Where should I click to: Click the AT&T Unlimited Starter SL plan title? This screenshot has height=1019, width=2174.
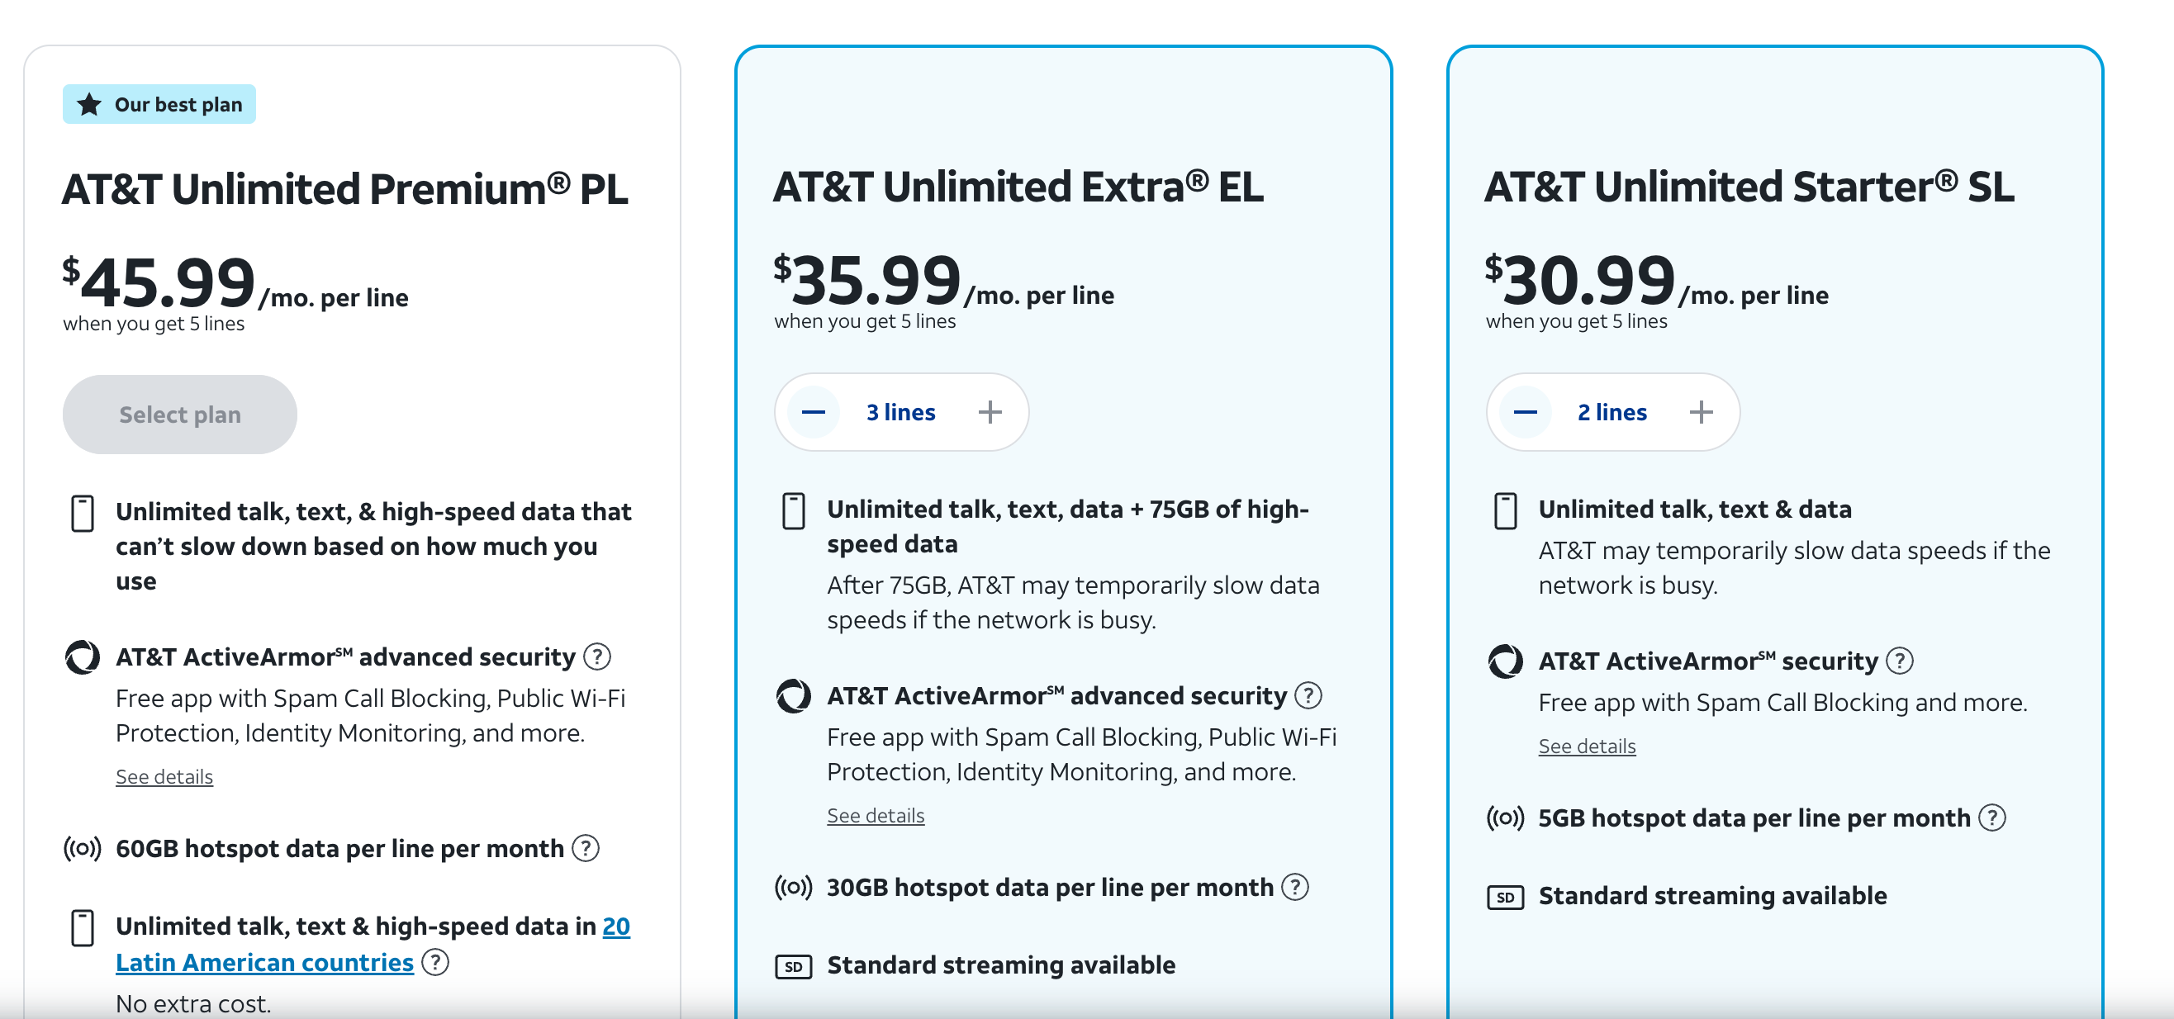pyautogui.click(x=1749, y=187)
